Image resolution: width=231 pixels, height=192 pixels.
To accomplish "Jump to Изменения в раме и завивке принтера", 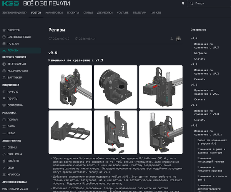I will 211,151.
